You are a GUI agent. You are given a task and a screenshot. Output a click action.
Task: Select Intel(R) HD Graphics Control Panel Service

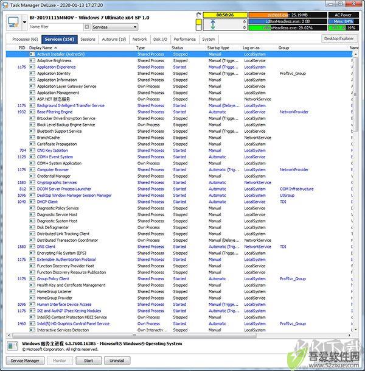(x=179, y=323)
